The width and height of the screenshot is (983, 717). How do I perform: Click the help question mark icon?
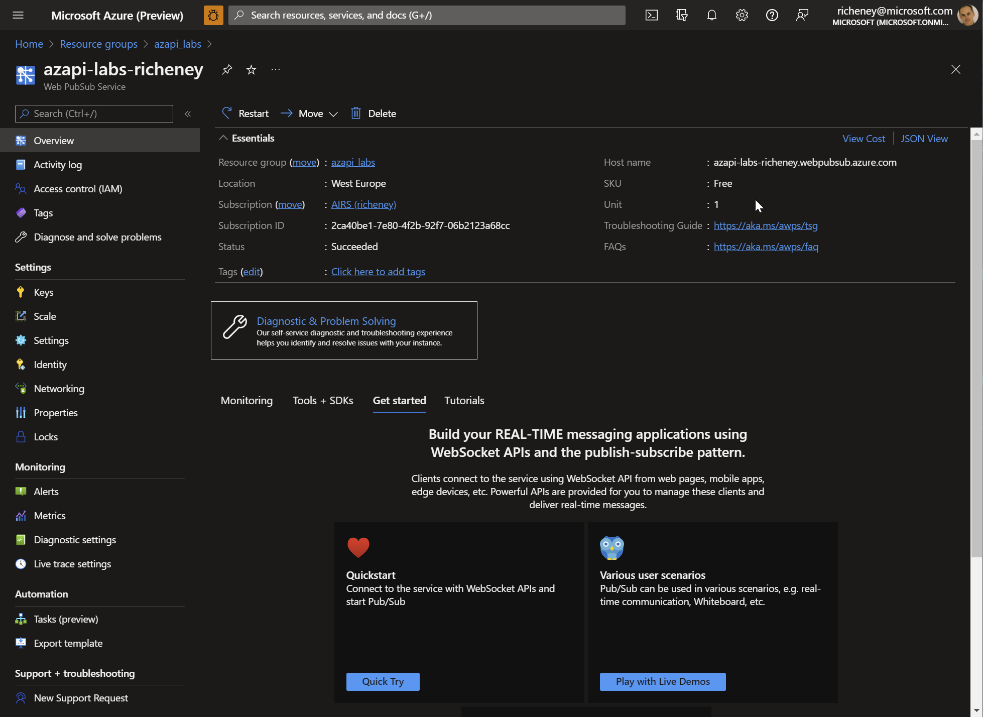pos(772,15)
